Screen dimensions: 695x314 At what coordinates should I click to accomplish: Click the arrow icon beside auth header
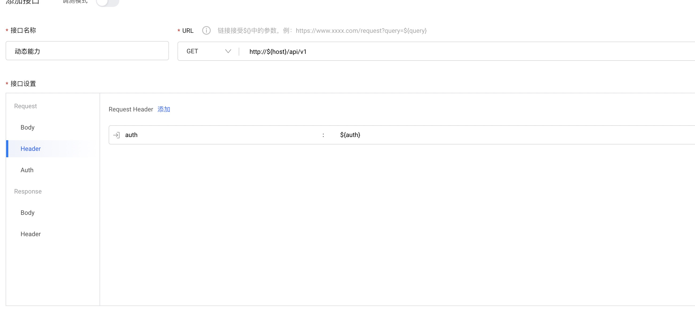click(116, 135)
